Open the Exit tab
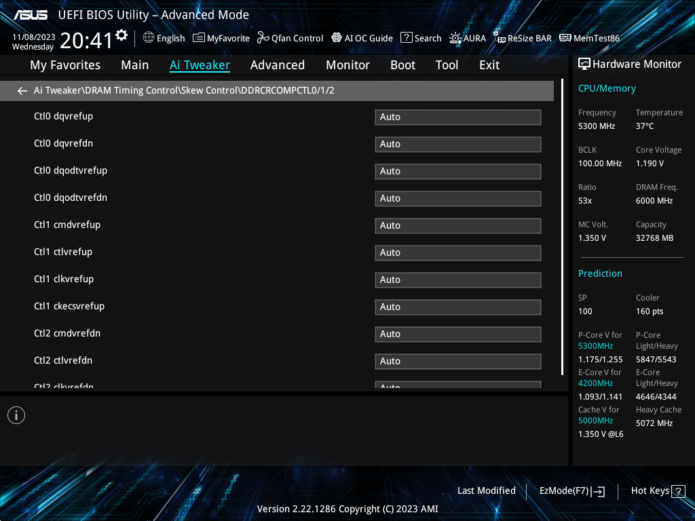This screenshot has height=521, width=695. [x=489, y=65]
